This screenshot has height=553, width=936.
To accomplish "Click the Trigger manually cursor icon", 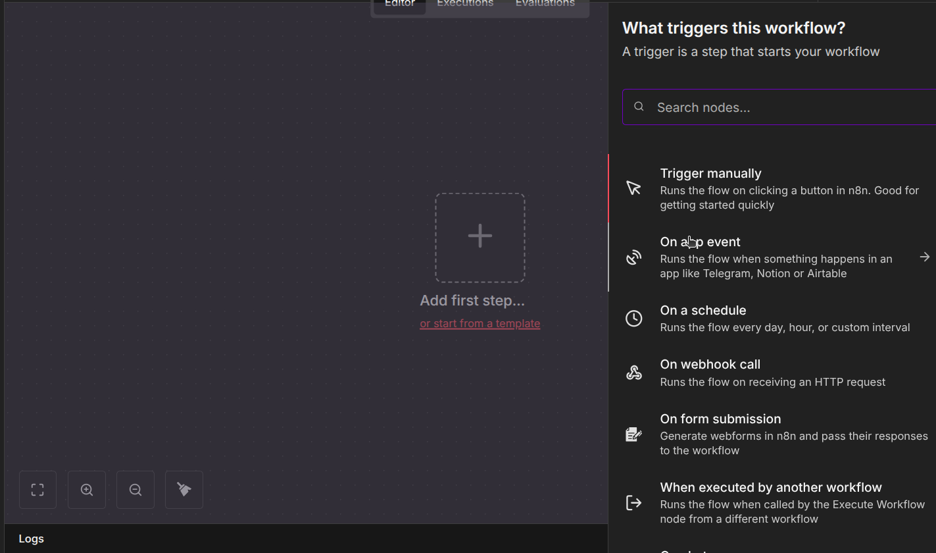I will (x=633, y=188).
